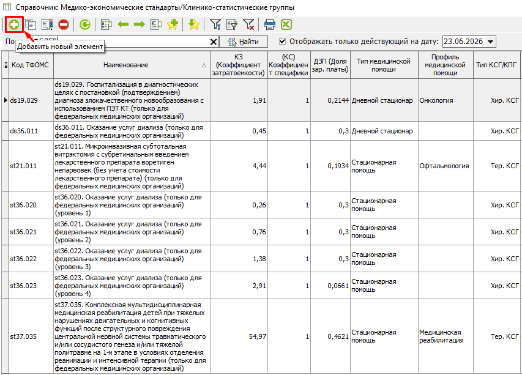Screen dimensions: 522x375
Task: Click the КЗ (Коэффициент затратоемкости) column header
Action: tap(239, 65)
